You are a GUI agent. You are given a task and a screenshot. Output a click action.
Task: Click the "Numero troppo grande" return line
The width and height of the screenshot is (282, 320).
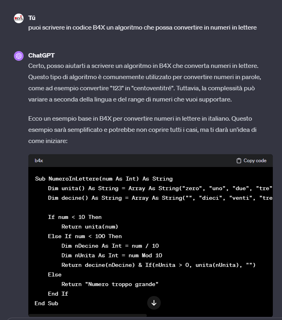tap(110, 284)
